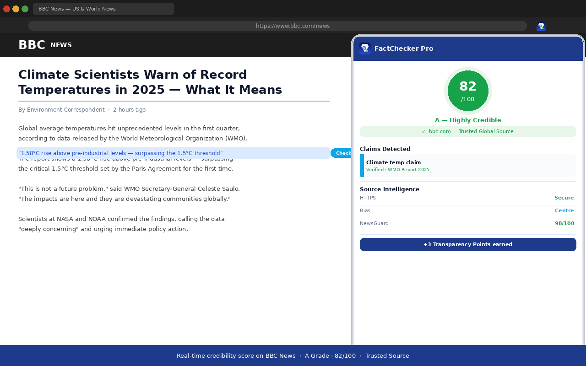Click the Bias 'Centre' value
This screenshot has height=366, width=586.
[x=564, y=211]
